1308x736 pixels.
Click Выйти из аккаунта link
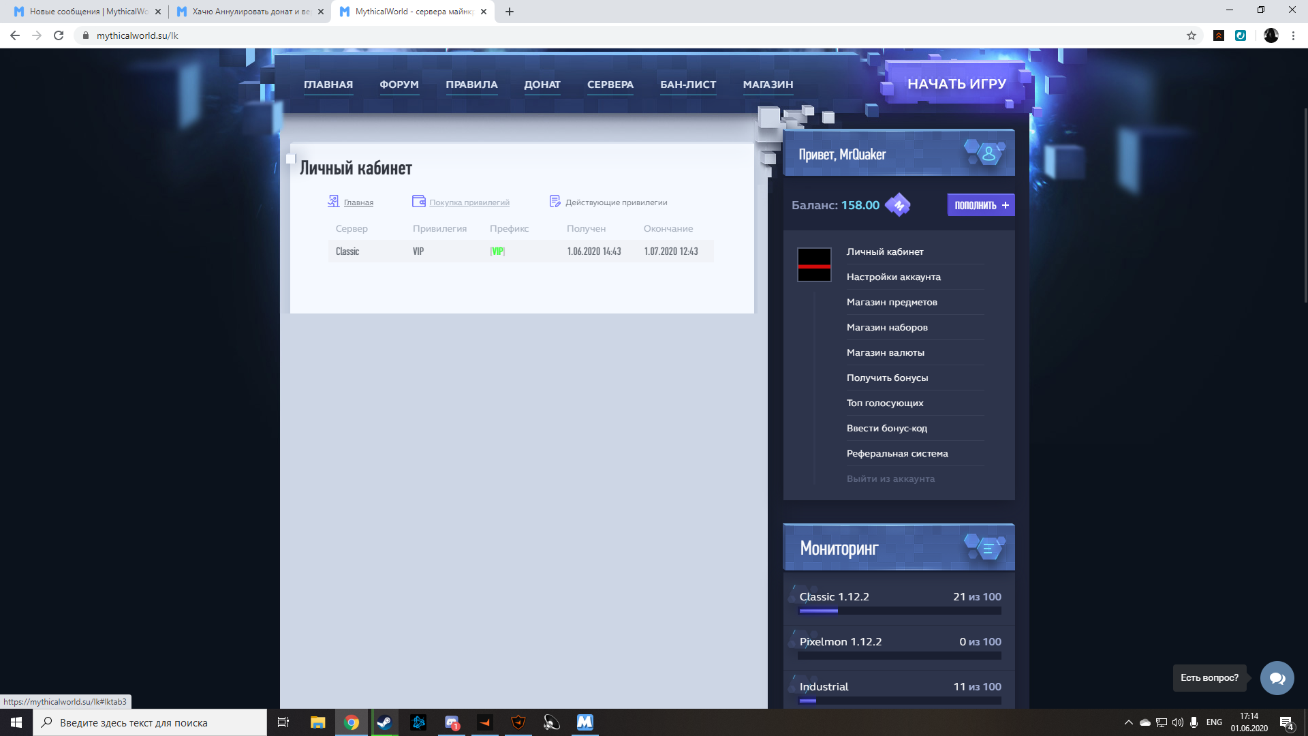pyautogui.click(x=890, y=478)
